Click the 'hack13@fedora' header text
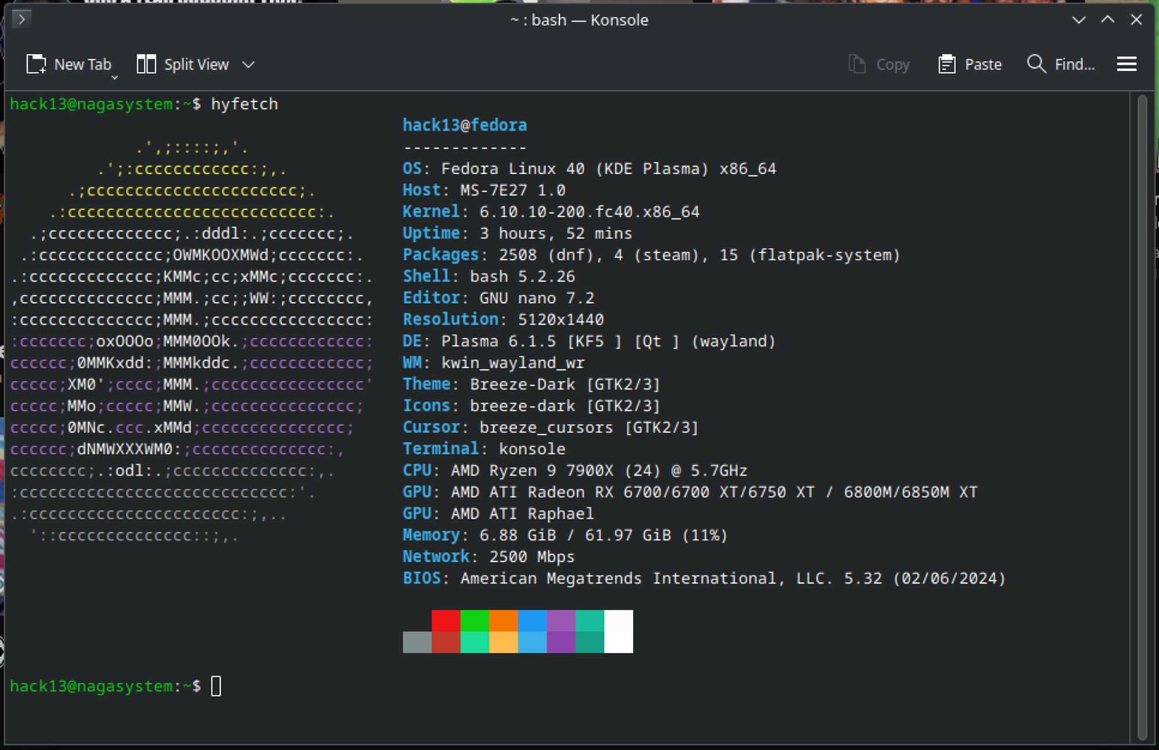Screen dimensions: 1159x750 click(x=465, y=125)
